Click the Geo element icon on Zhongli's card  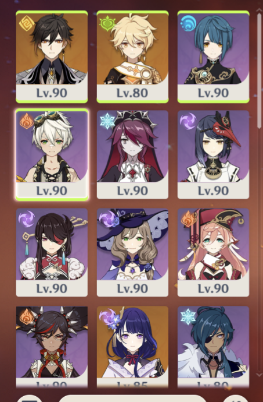click(x=26, y=23)
